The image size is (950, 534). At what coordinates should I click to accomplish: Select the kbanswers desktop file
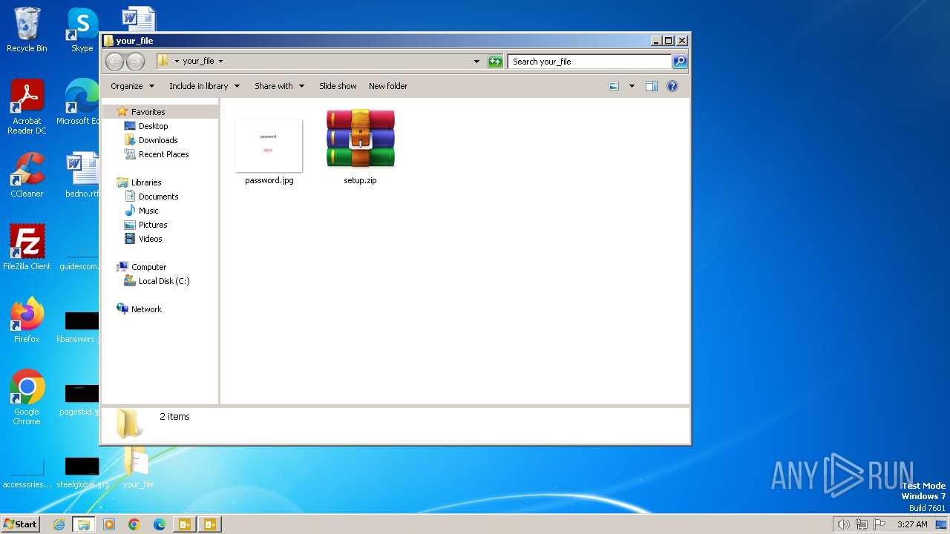(79, 327)
